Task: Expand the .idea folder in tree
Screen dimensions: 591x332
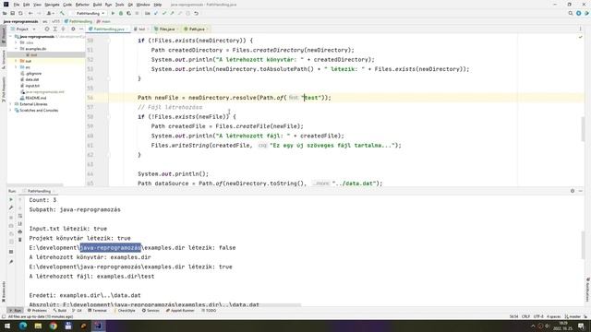Action: coord(16,42)
